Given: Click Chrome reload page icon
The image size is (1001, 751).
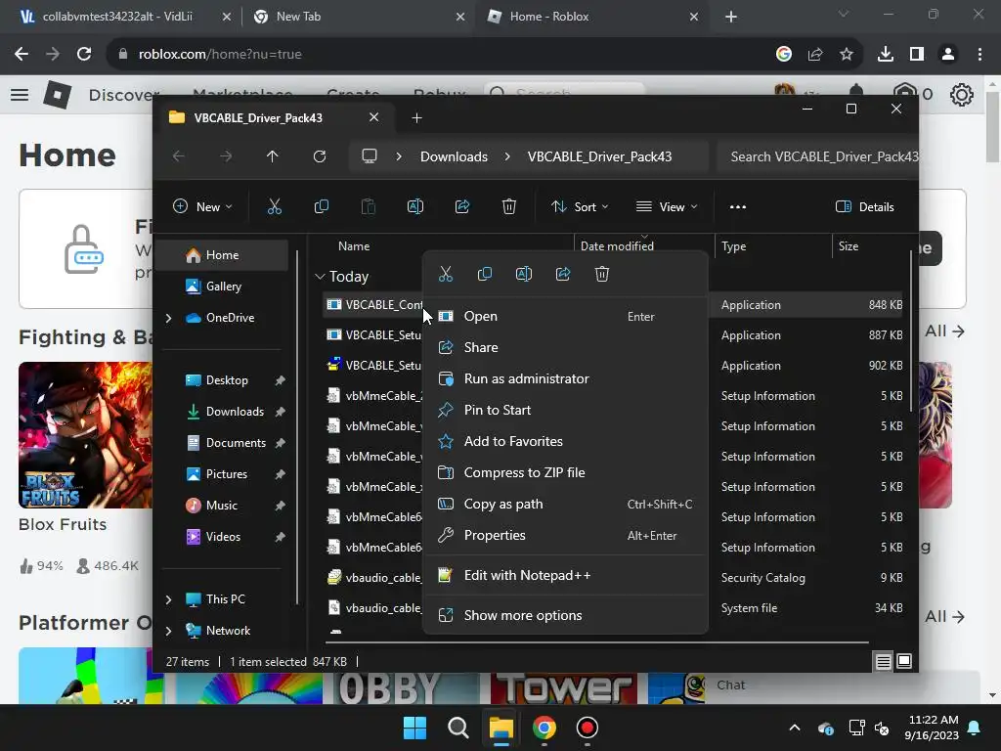Looking at the screenshot, I should [x=84, y=55].
